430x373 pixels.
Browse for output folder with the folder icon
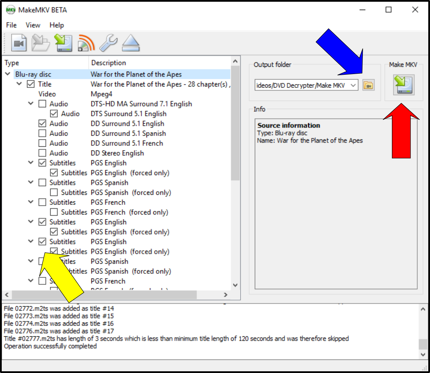pyautogui.click(x=368, y=85)
